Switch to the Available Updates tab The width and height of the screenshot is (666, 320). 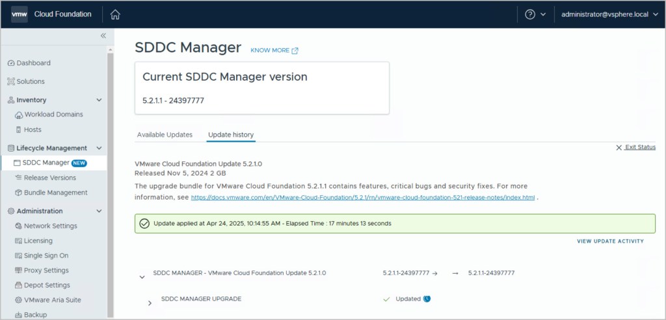165,135
